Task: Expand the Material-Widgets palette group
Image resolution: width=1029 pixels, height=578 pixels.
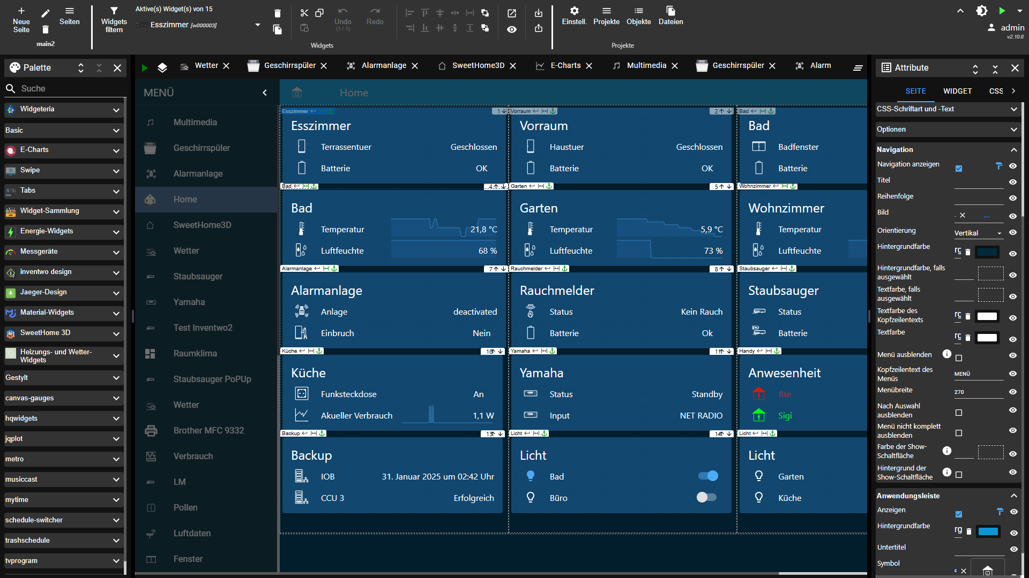Action: (x=64, y=313)
